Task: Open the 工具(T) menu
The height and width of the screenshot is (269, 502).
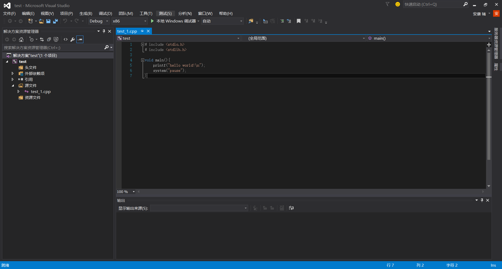Action: click(x=146, y=14)
